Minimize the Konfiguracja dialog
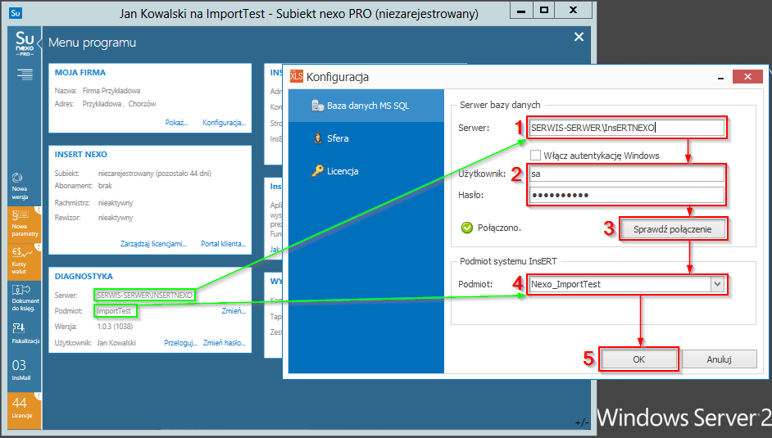Viewport: 772px width, 438px height. tap(720, 78)
